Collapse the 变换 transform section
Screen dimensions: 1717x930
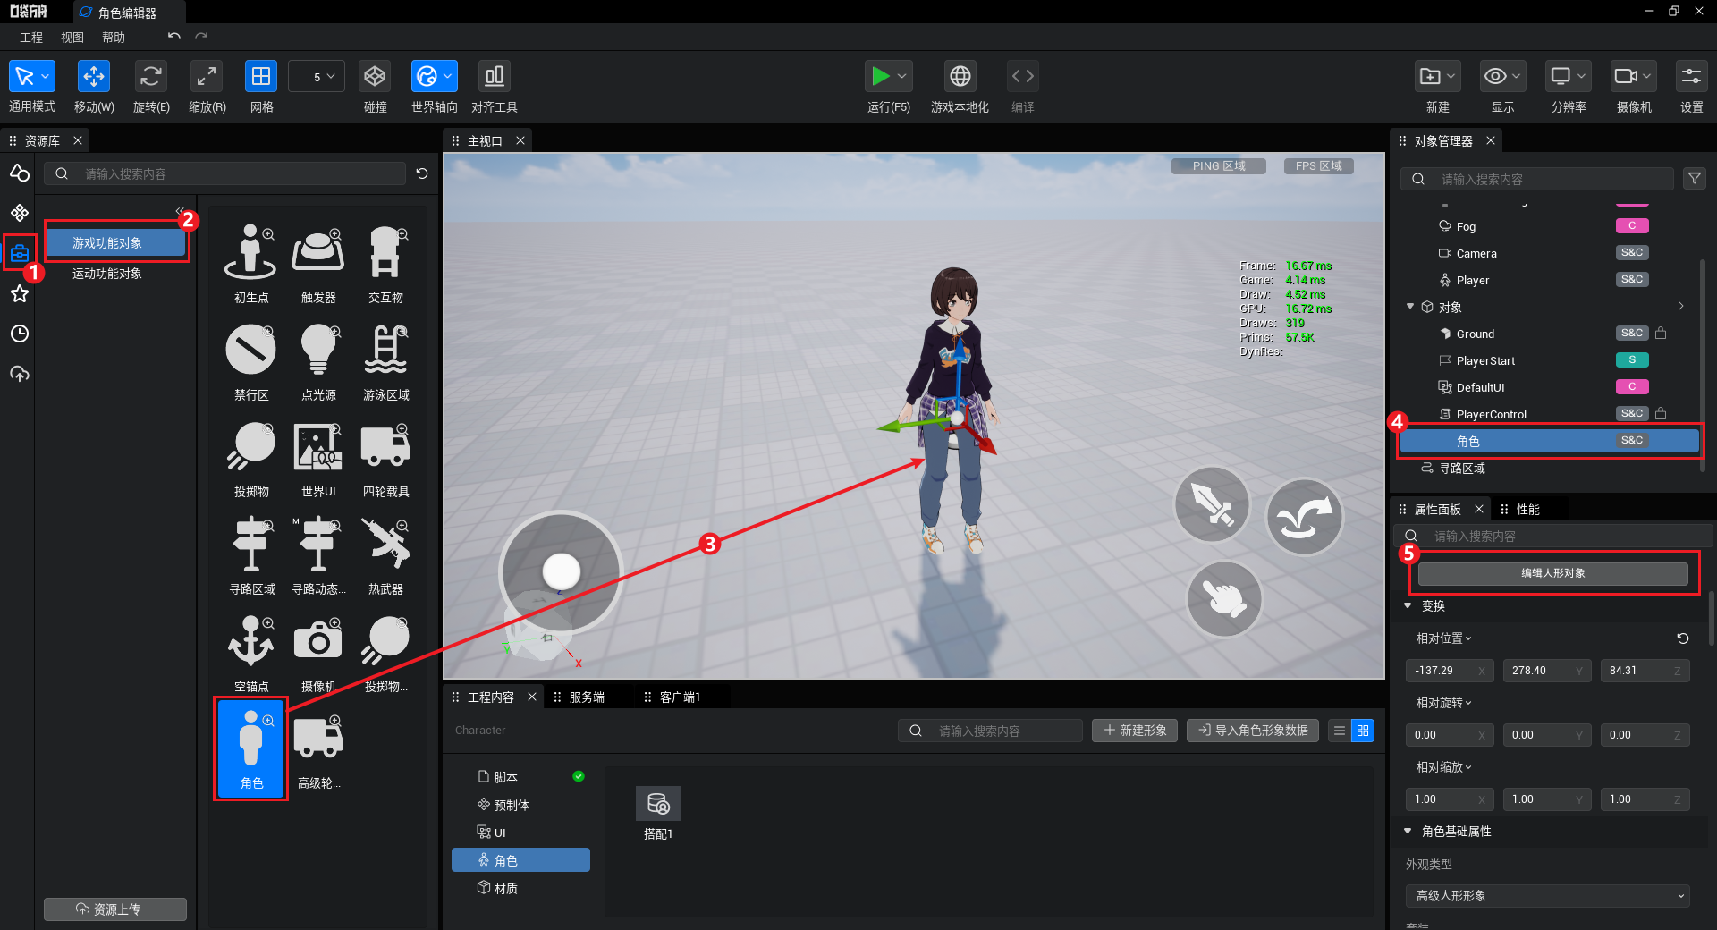point(1408,606)
